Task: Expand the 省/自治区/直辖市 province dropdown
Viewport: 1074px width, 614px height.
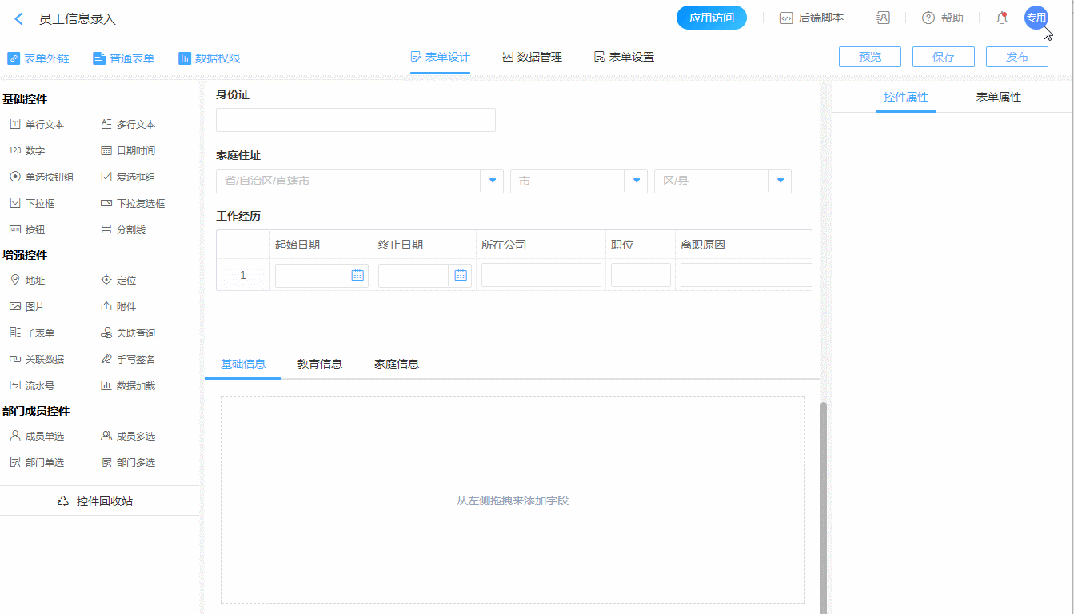Action: 493,181
